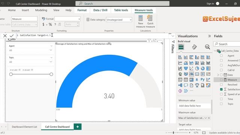Open the Format dropdown in ribbon
This screenshot has width=240, height=135.
coord(67,19)
